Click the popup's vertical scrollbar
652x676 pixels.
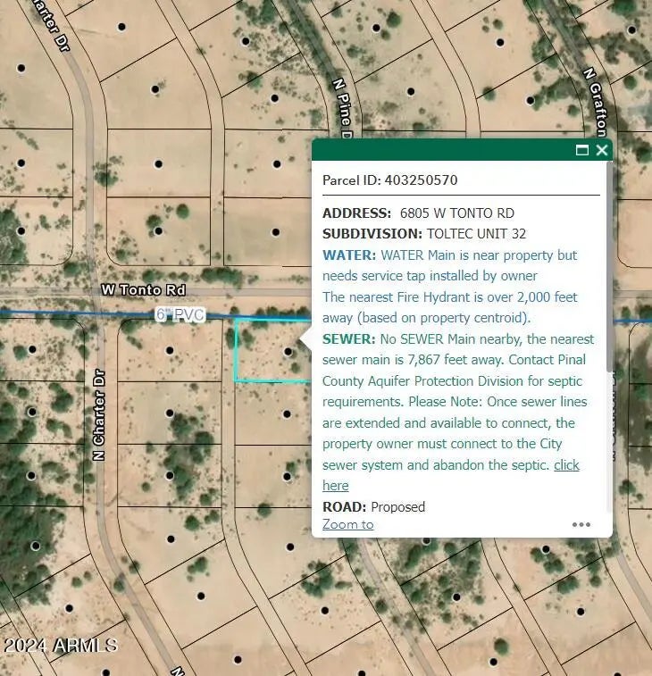(x=609, y=268)
